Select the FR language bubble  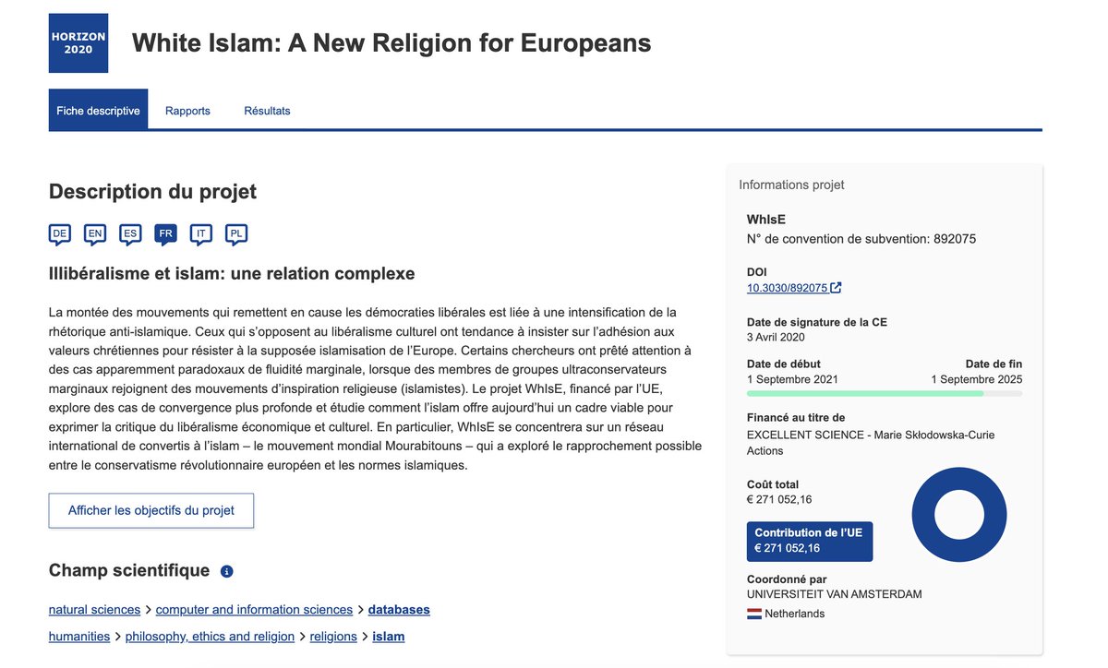(166, 234)
